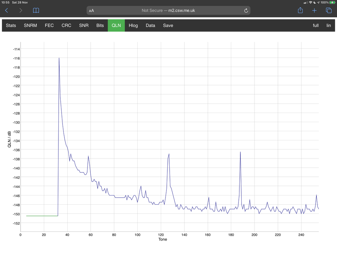Toggle the full view option

coord(316,25)
